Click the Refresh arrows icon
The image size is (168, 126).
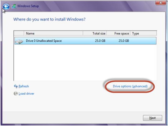[x=16, y=86]
